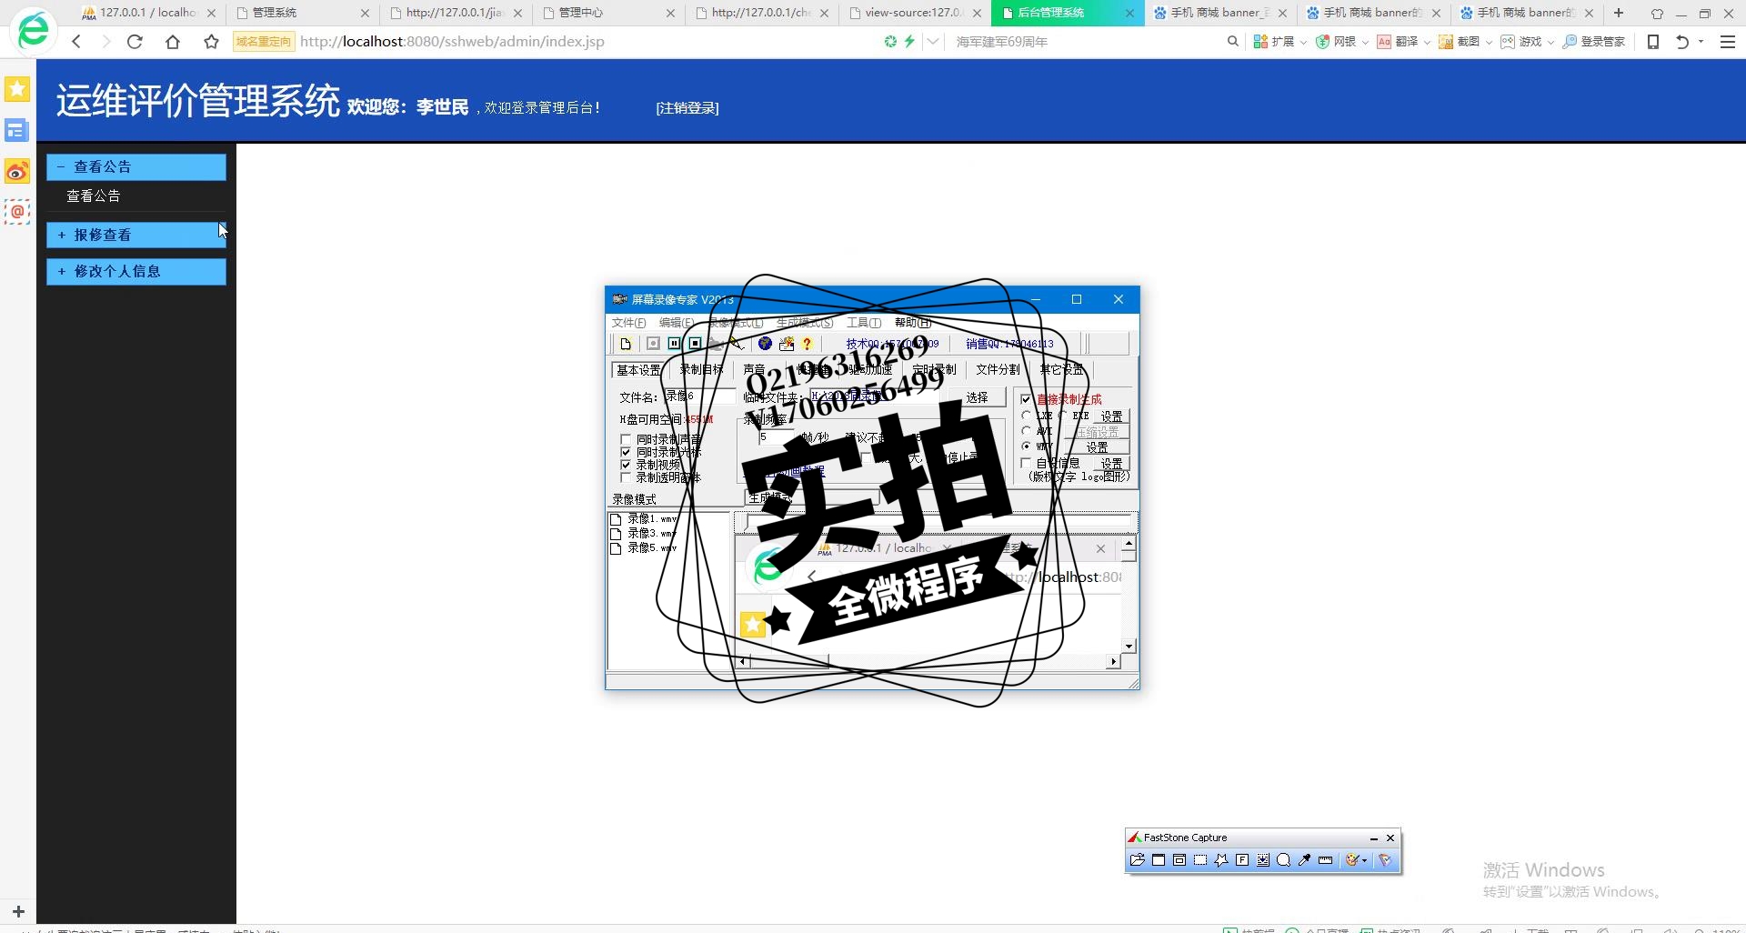
Task: Select the WMV format radio button
Action: click(1027, 446)
